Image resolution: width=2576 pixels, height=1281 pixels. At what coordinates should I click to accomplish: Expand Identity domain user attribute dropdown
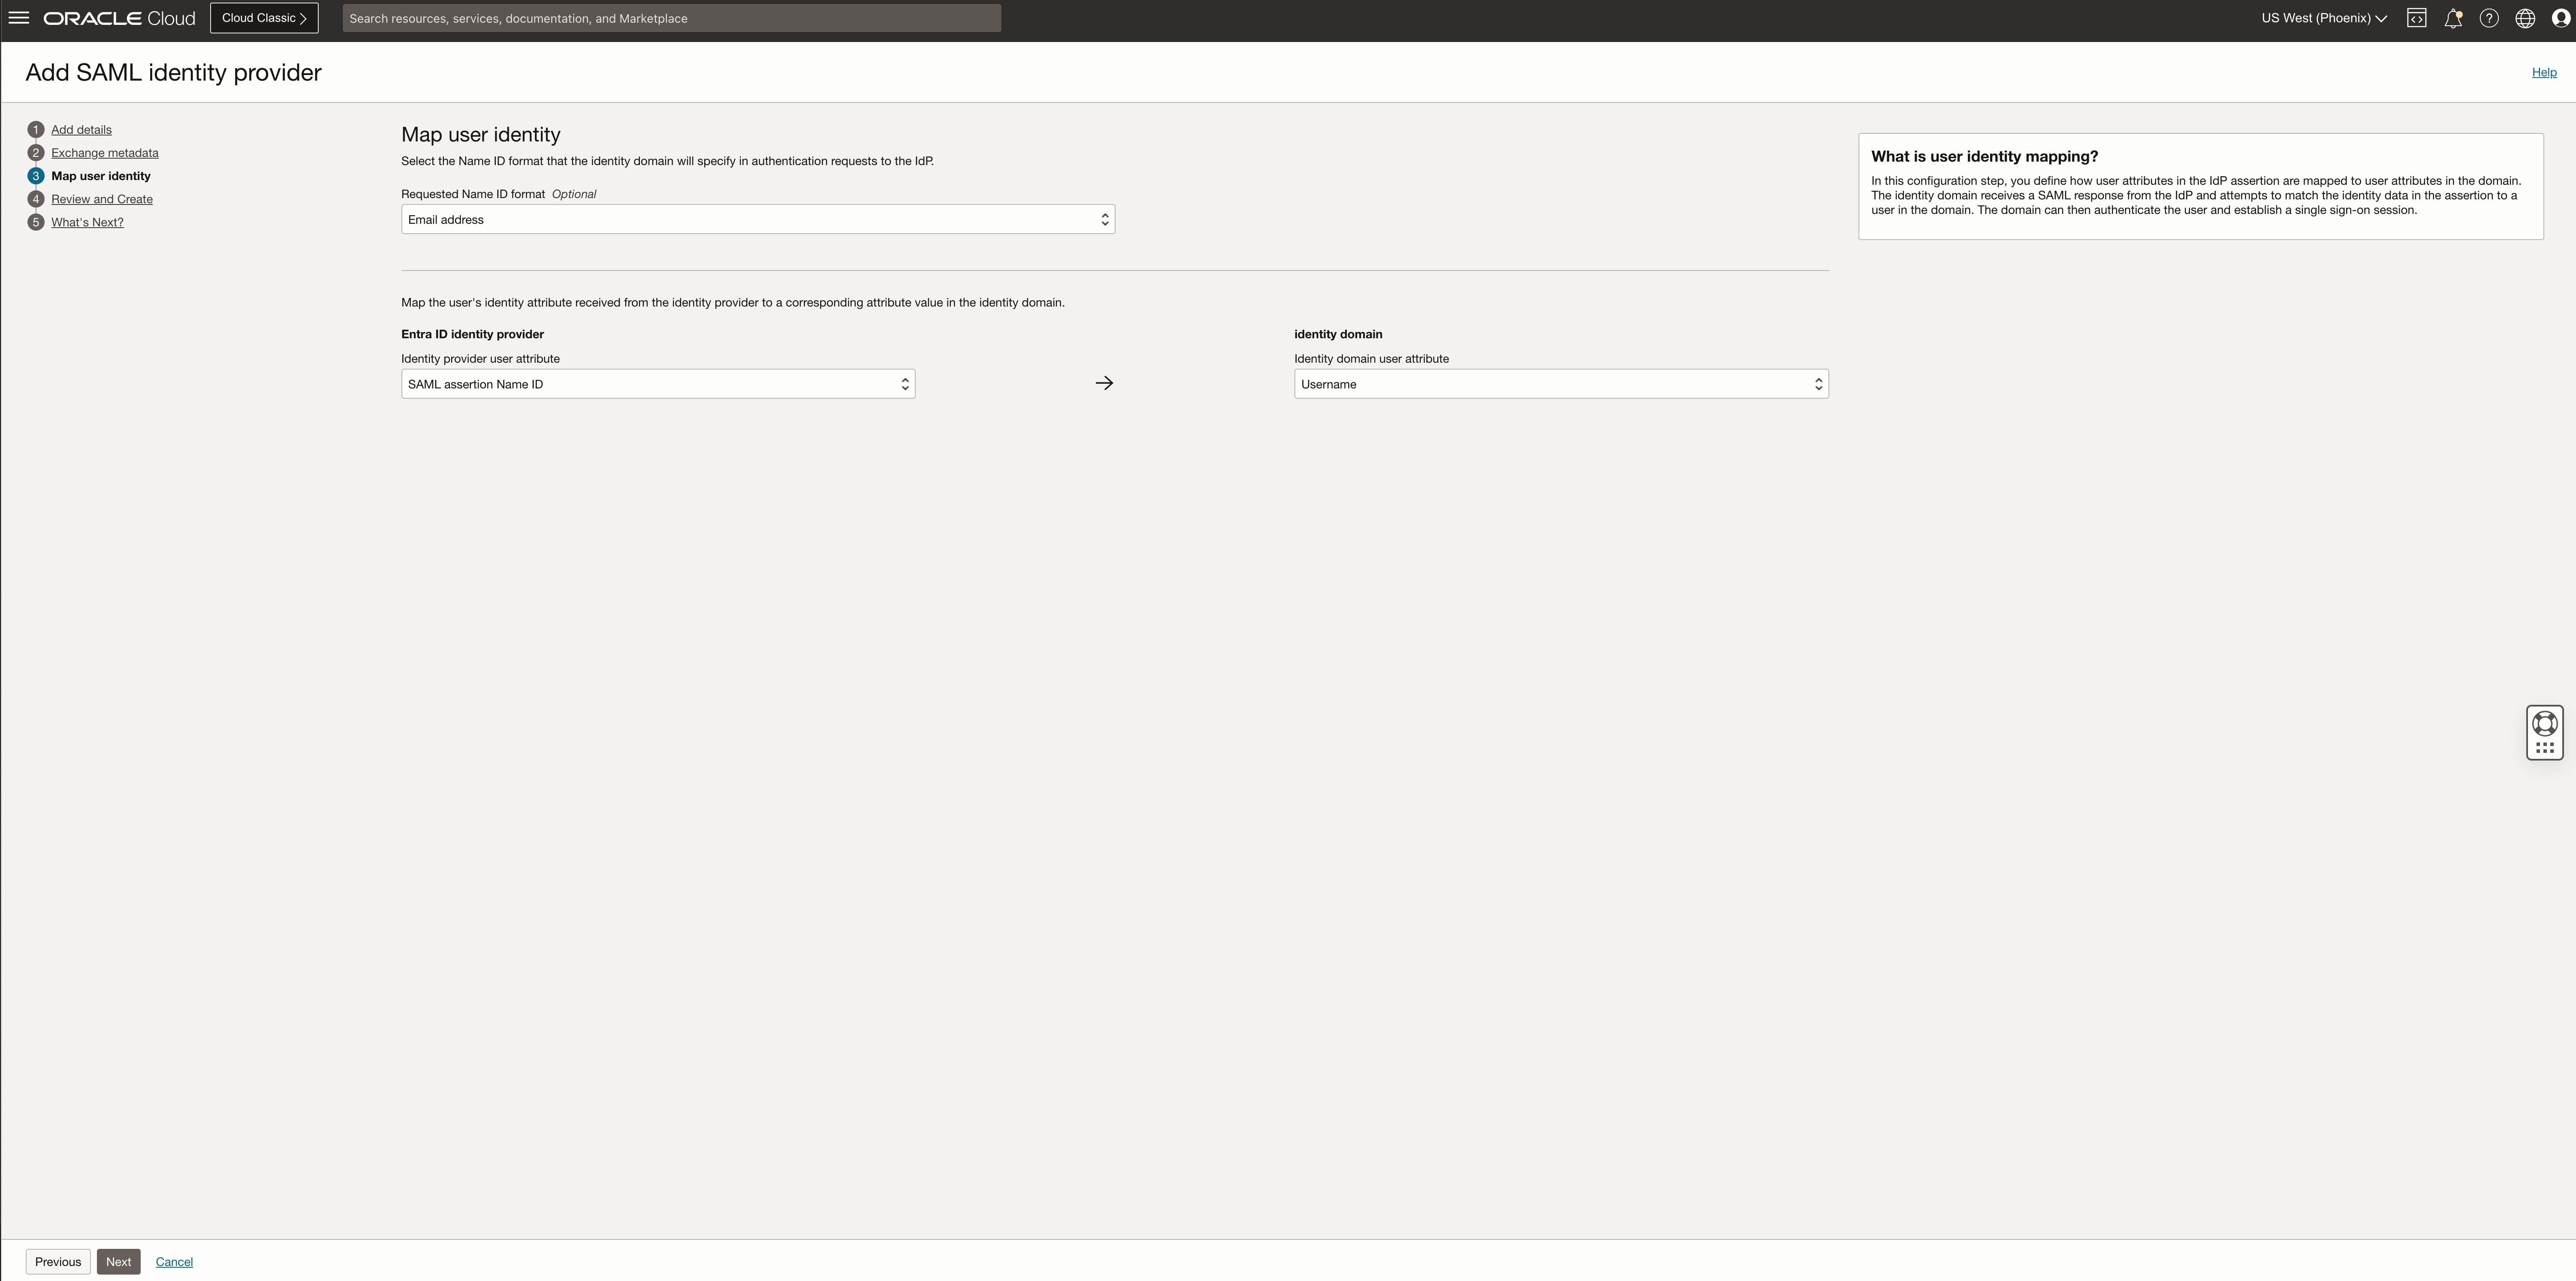(1560, 384)
